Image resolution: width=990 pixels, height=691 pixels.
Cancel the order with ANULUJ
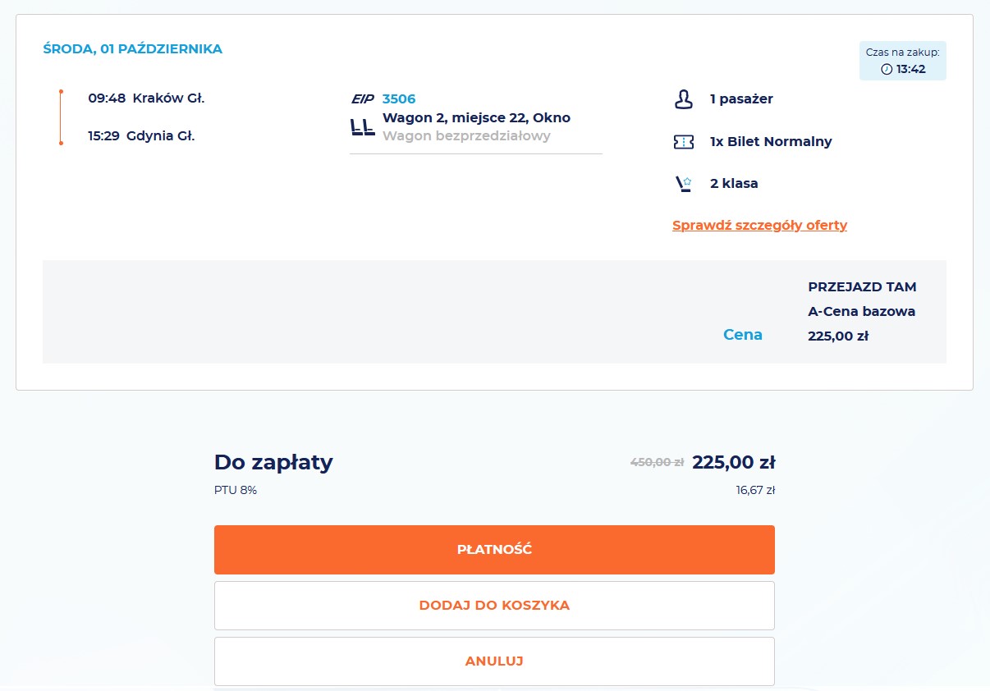click(x=494, y=661)
